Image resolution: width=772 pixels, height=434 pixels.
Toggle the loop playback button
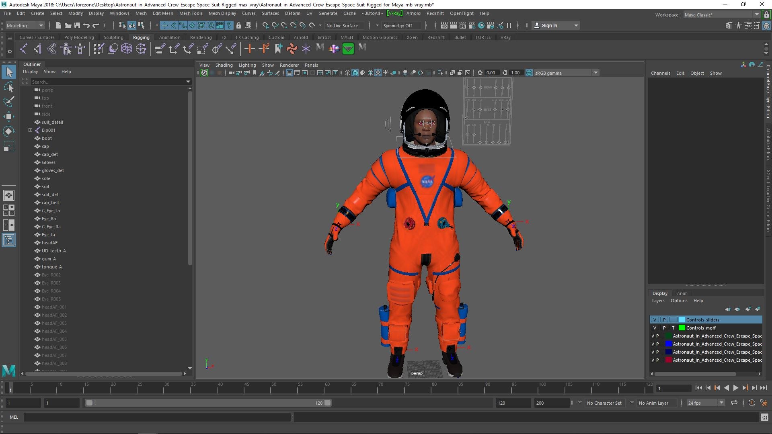(x=734, y=403)
